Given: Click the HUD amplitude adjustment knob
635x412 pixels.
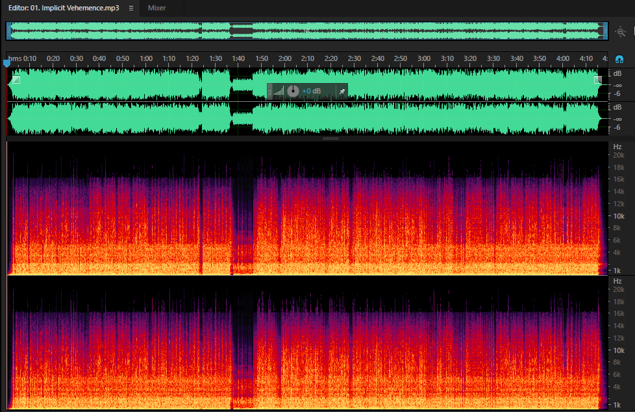Looking at the screenshot, I should tap(293, 91).
